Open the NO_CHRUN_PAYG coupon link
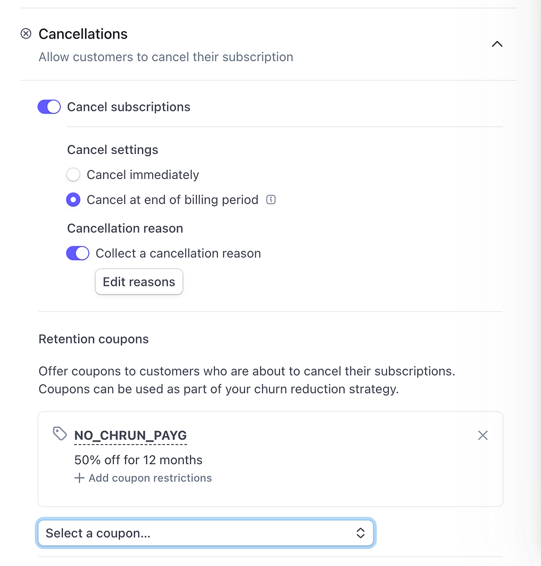 131,436
